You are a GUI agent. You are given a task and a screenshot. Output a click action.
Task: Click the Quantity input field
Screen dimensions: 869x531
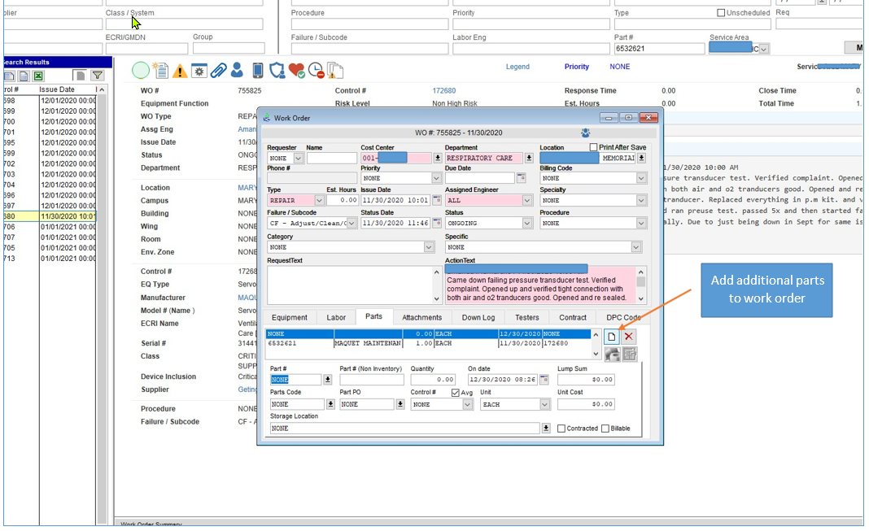[x=433, y=379]
